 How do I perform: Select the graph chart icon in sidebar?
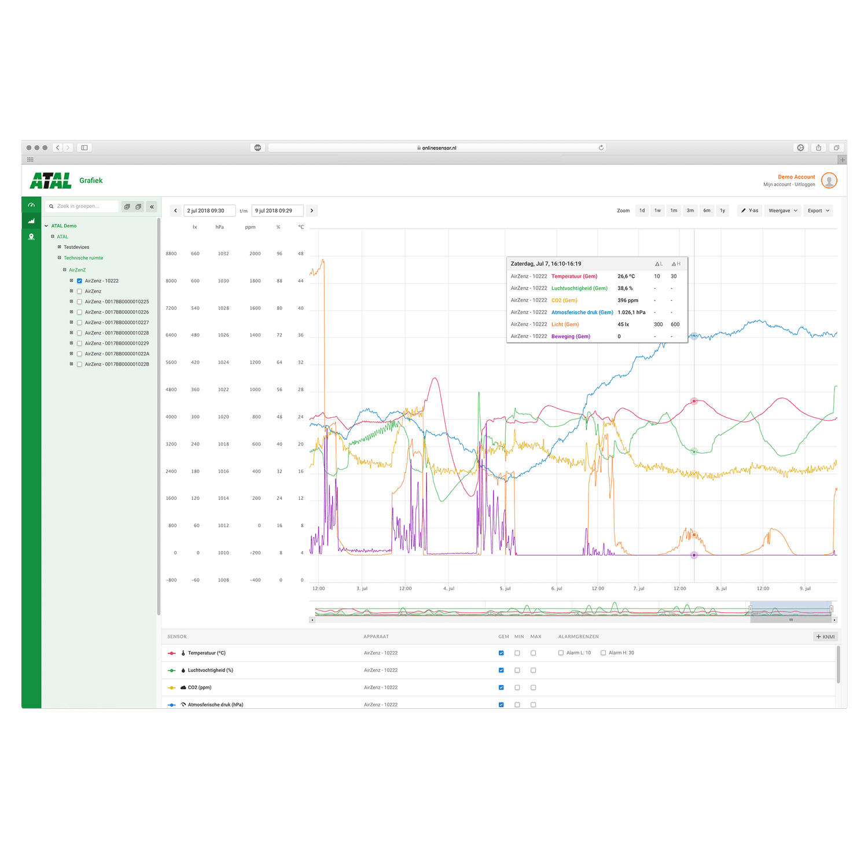tap(31, 221)
